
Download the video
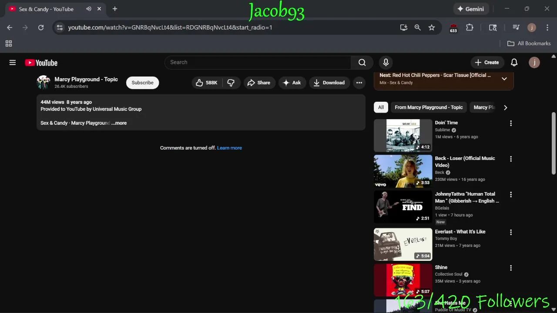click(329, 83)
